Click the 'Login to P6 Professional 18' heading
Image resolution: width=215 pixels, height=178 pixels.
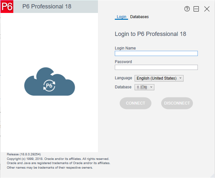pos(150,34)
